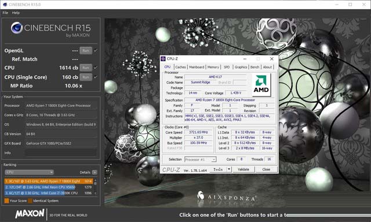Image resolution: width=371 pixels, height=222 pixels.
Task: Click the Cinebench logo sphere icon
Action: 17,28
